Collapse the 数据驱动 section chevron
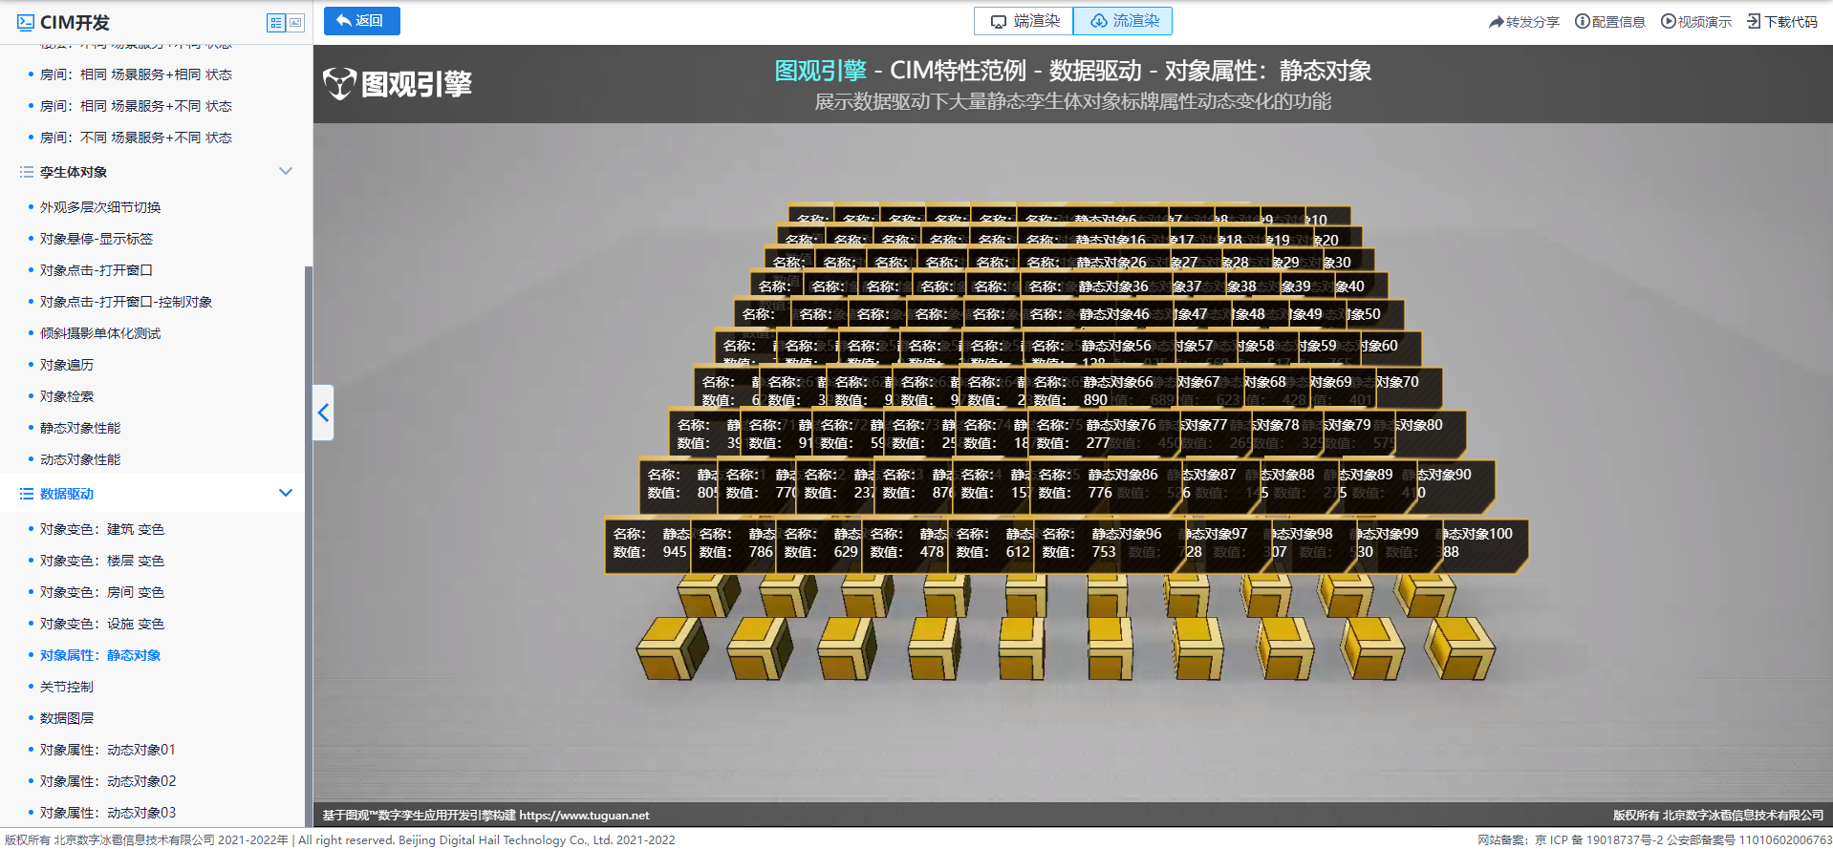 285,493
